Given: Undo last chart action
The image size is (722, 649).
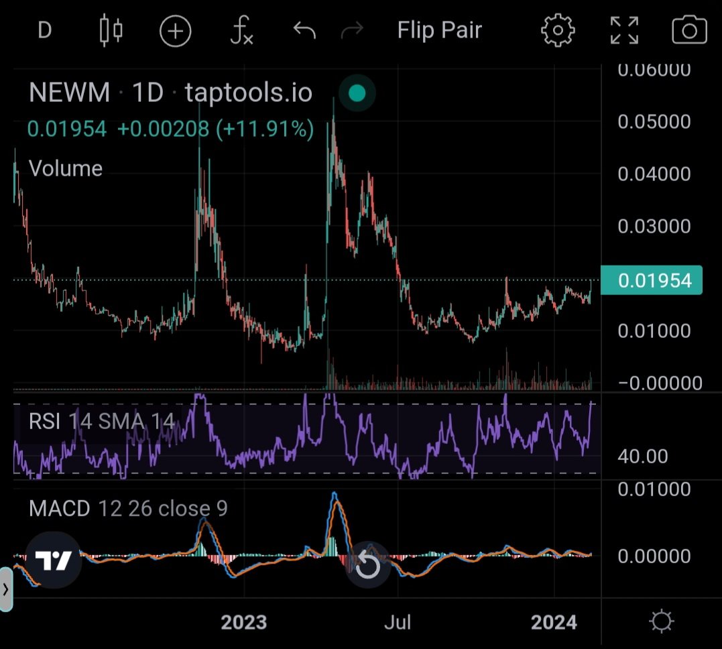Looking at the screenshot, I should pyautogui.click(x=304, y=30).
